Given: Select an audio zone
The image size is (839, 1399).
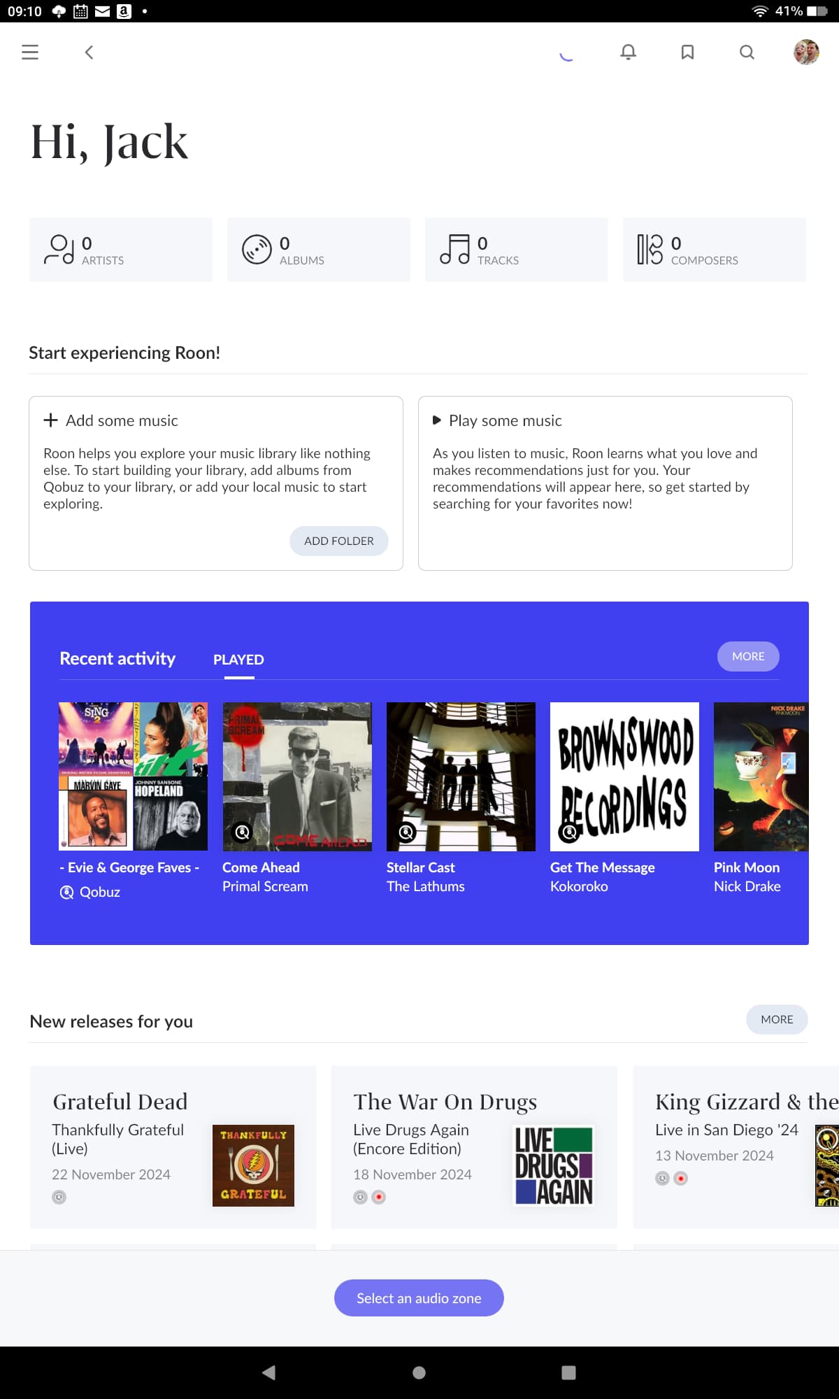Looking at the screenshot, I should click(419, 1298).
